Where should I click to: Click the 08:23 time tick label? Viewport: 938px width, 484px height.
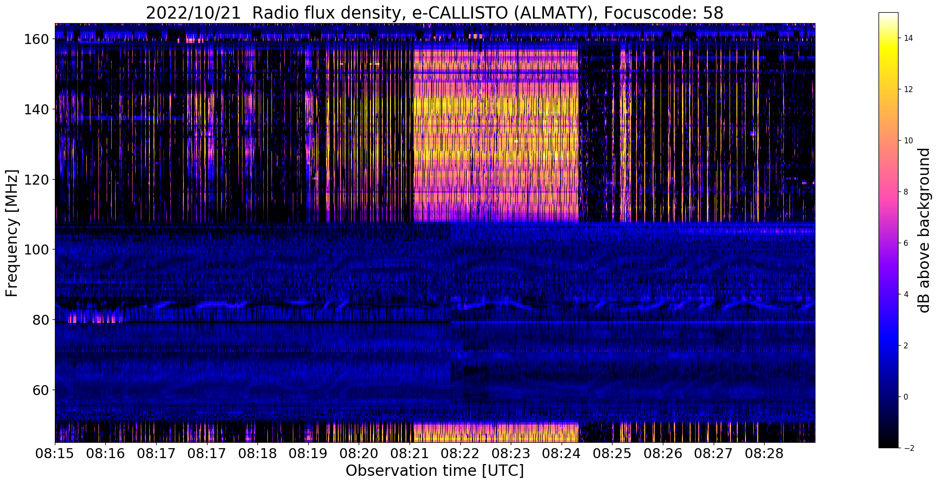[x=511, y=454]
